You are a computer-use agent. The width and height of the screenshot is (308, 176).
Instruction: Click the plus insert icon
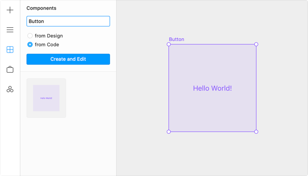coord(10,10)
